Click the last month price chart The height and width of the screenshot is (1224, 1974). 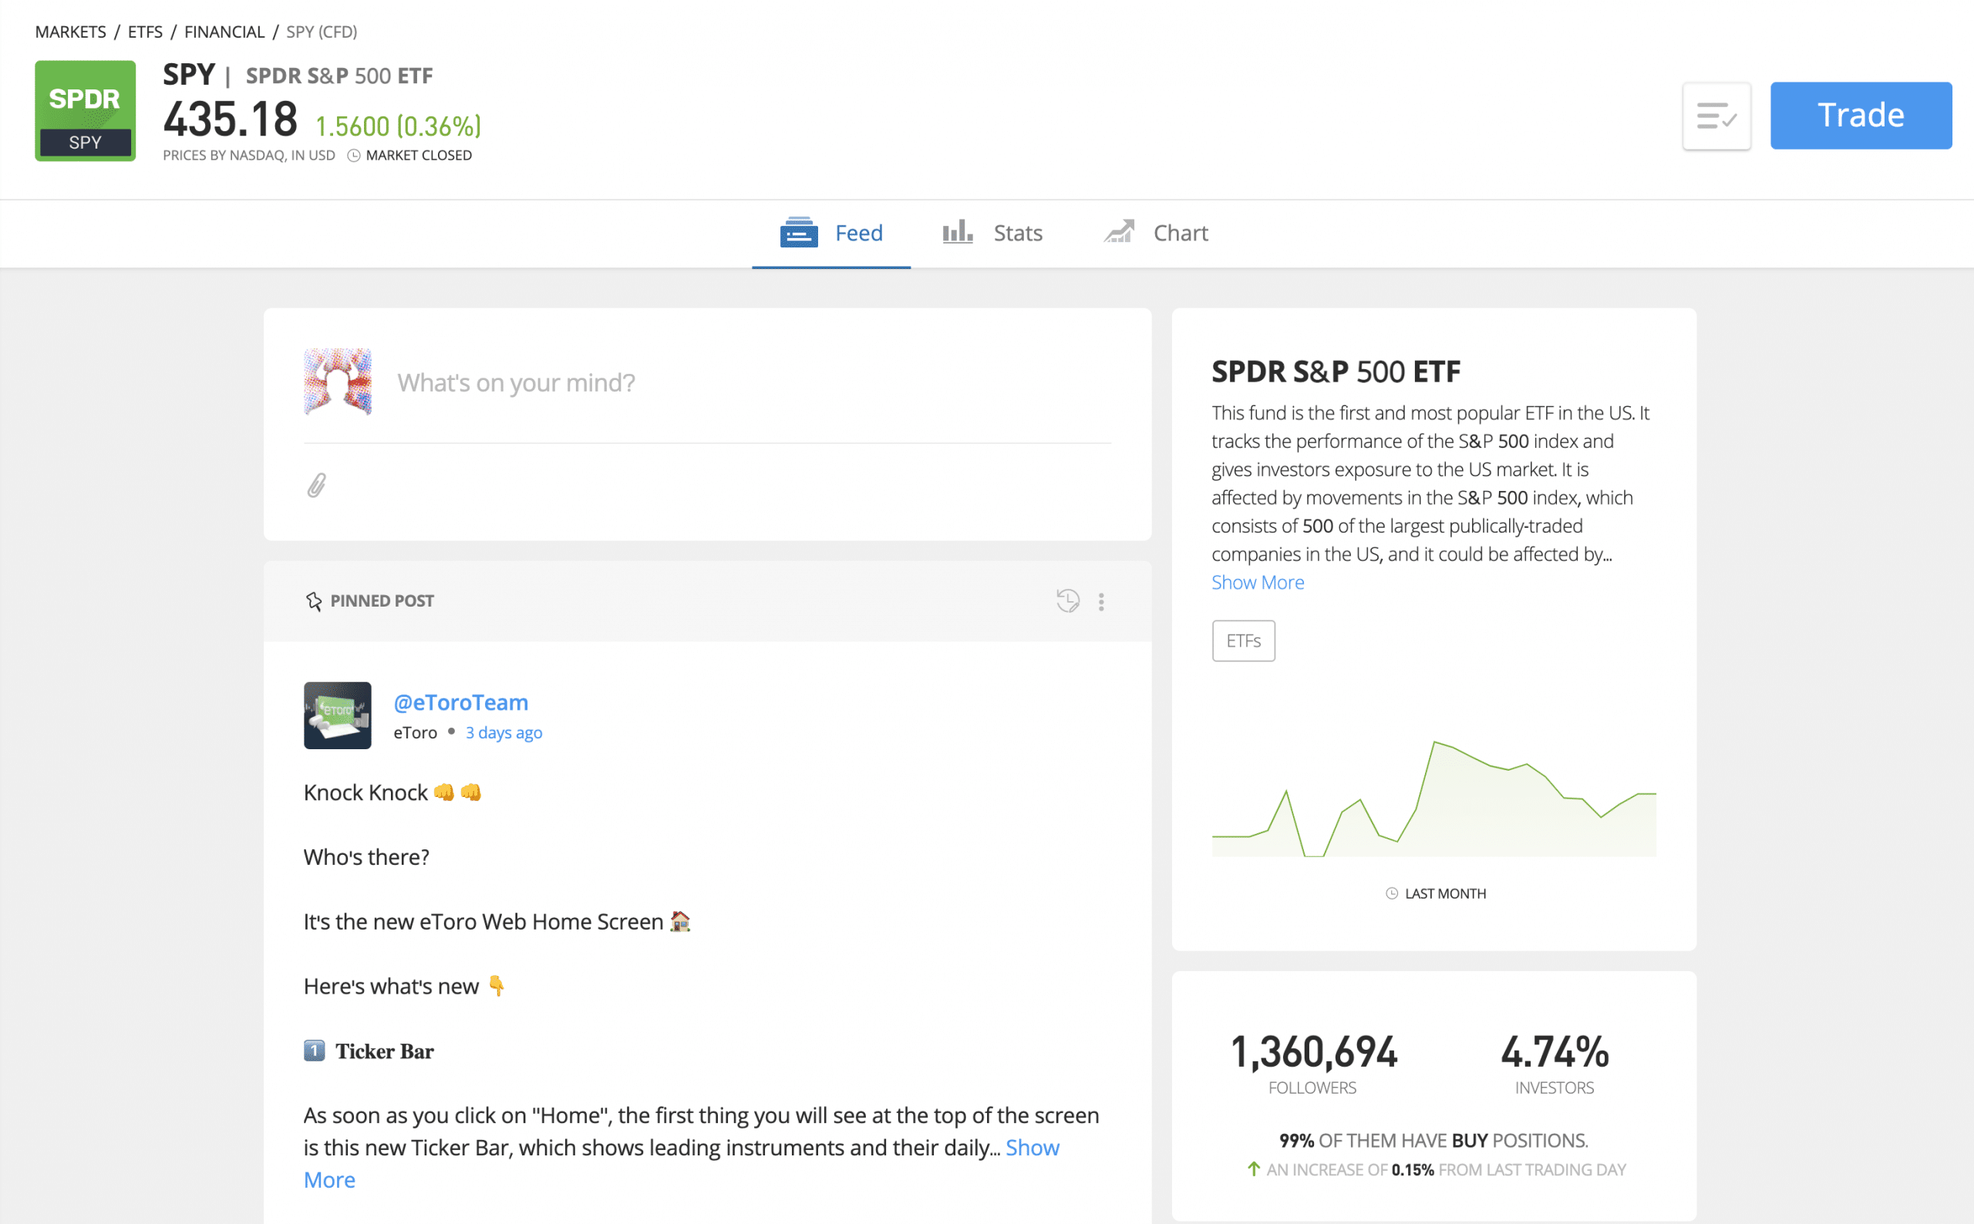tap(1433, 799)
